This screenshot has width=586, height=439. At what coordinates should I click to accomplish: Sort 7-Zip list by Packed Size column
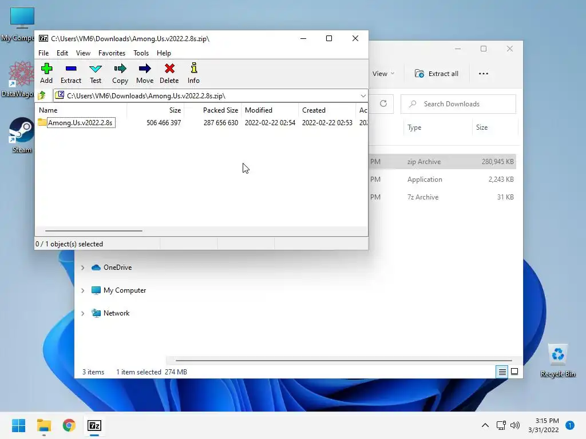pyautogui.click(x=213, y=110)
